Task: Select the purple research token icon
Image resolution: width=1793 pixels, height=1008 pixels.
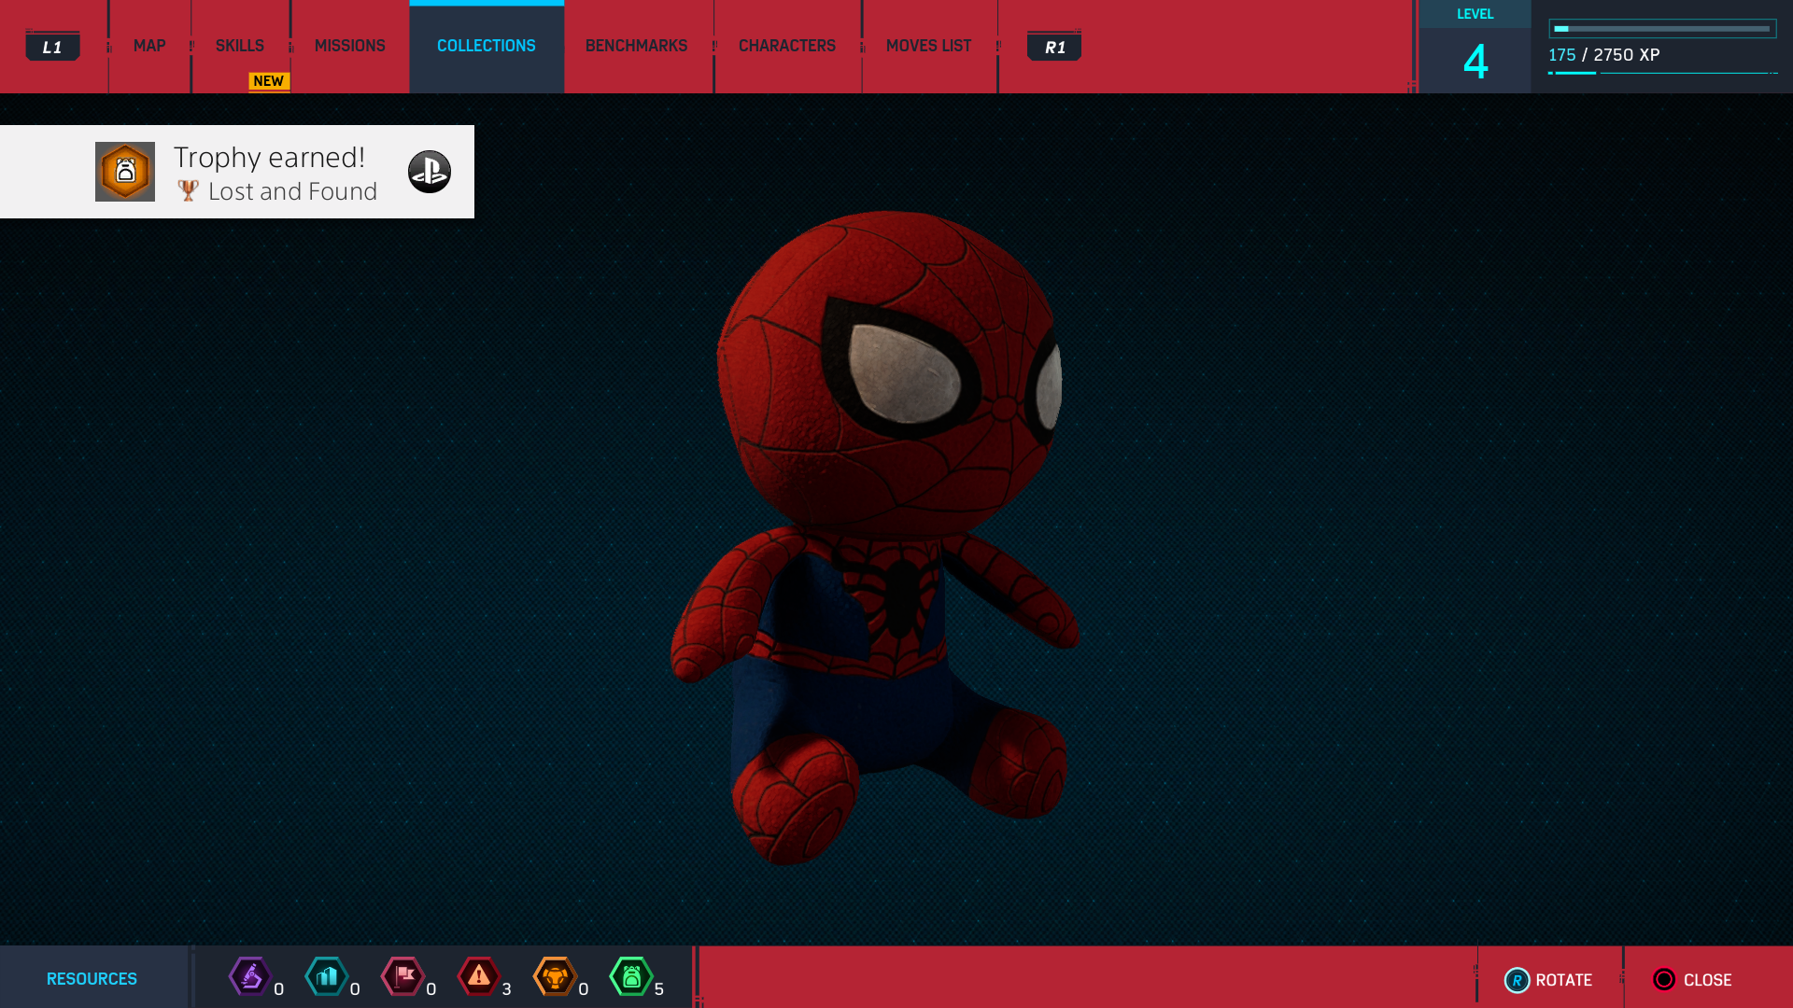Action: pyautogui.click(x=250, y=977)
